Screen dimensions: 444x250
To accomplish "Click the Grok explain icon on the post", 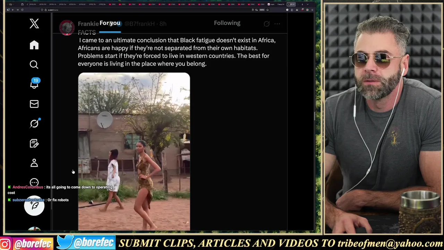I will 266,24.
